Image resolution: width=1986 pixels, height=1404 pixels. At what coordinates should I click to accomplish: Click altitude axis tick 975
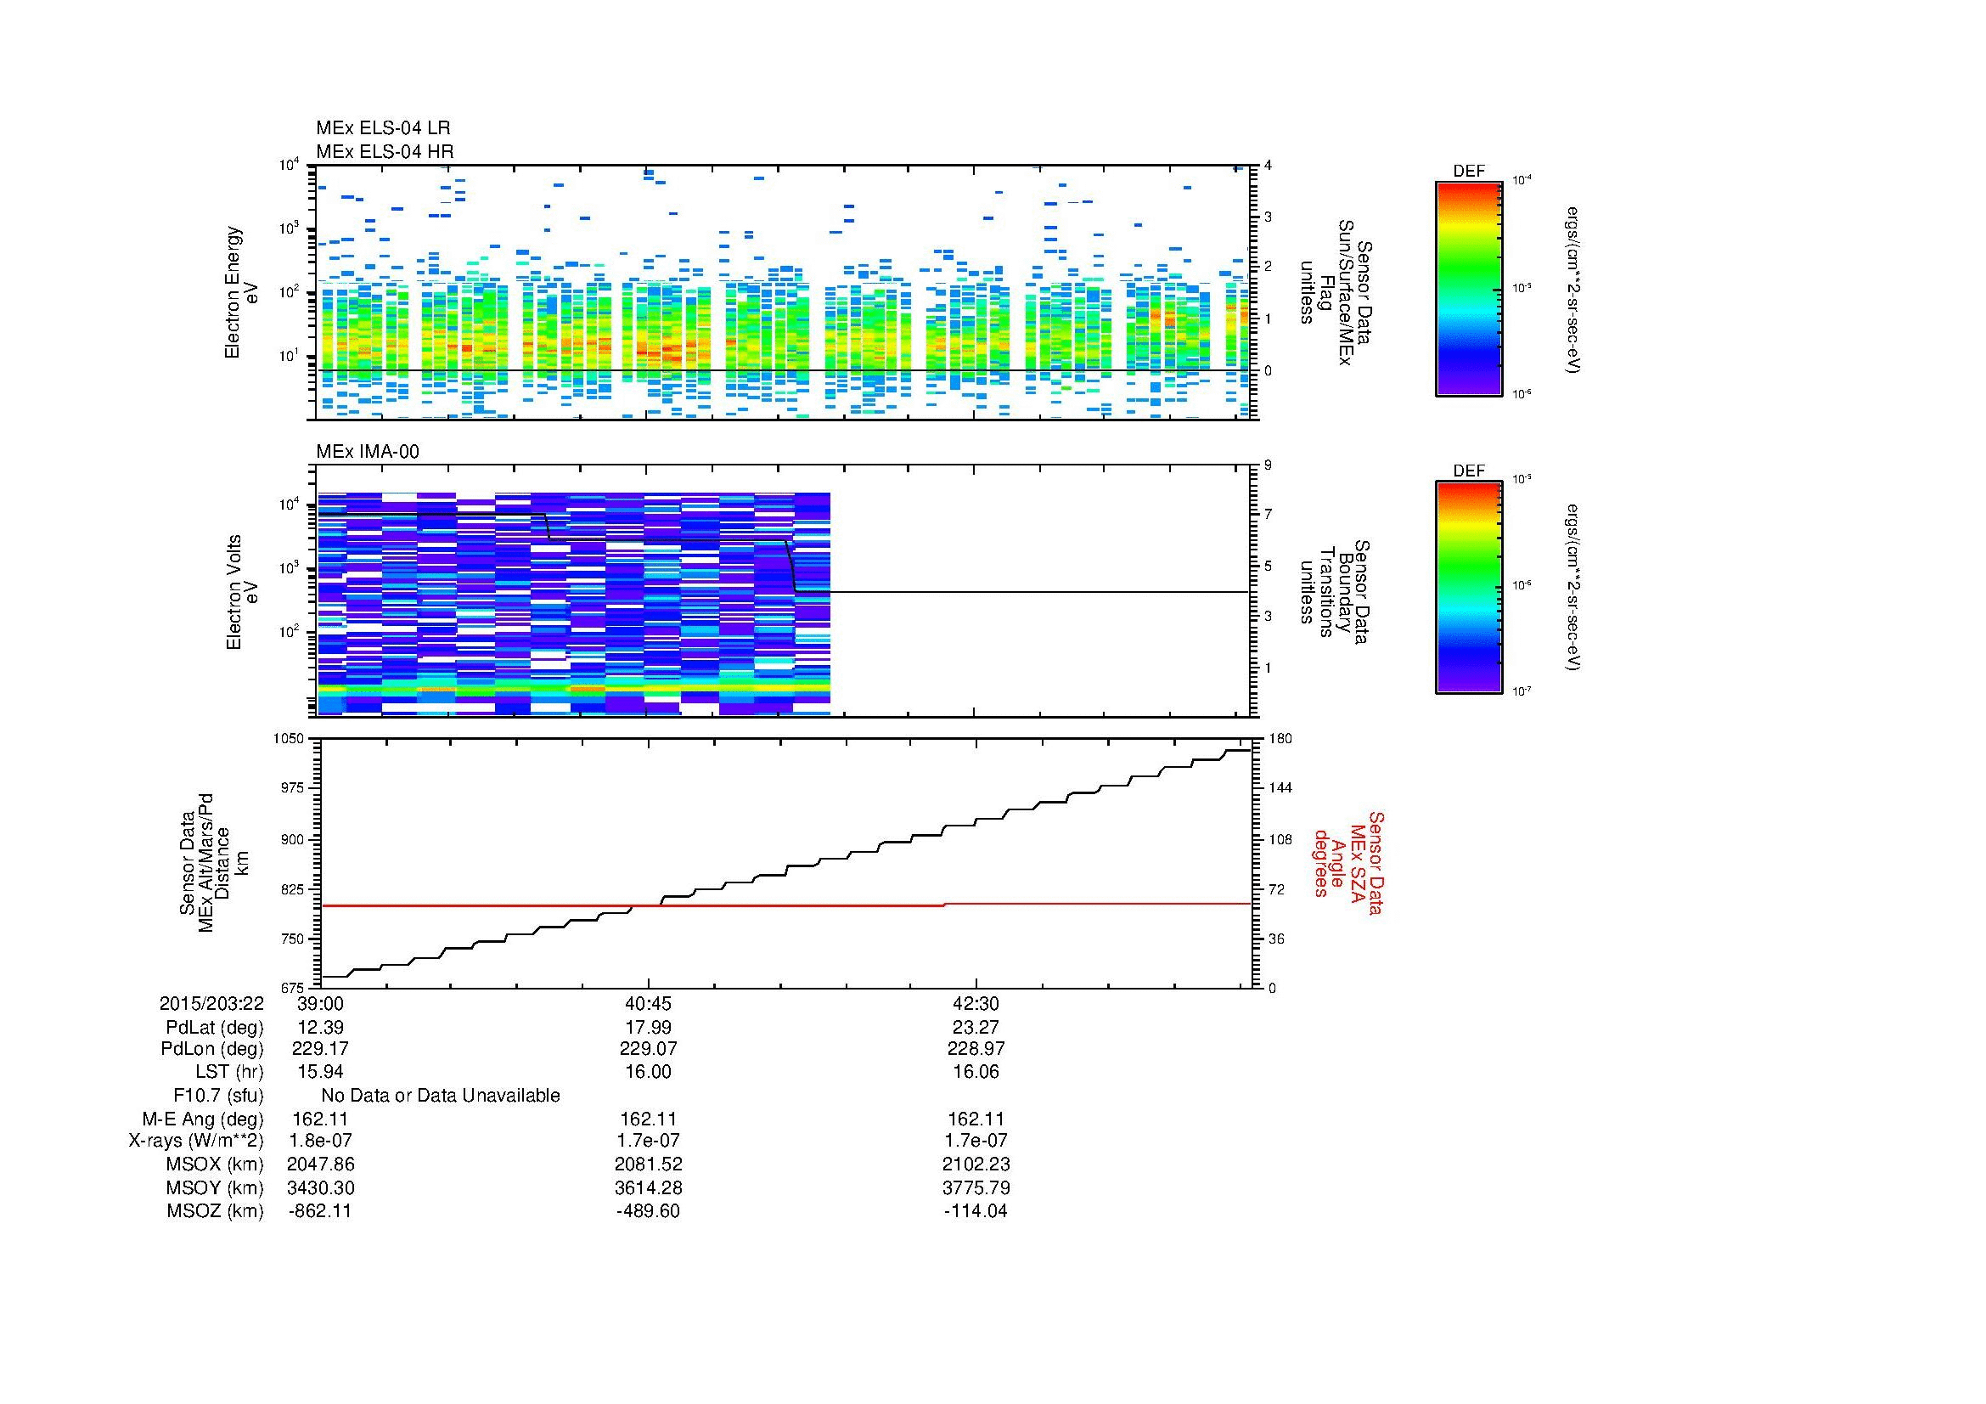point(293,788)
